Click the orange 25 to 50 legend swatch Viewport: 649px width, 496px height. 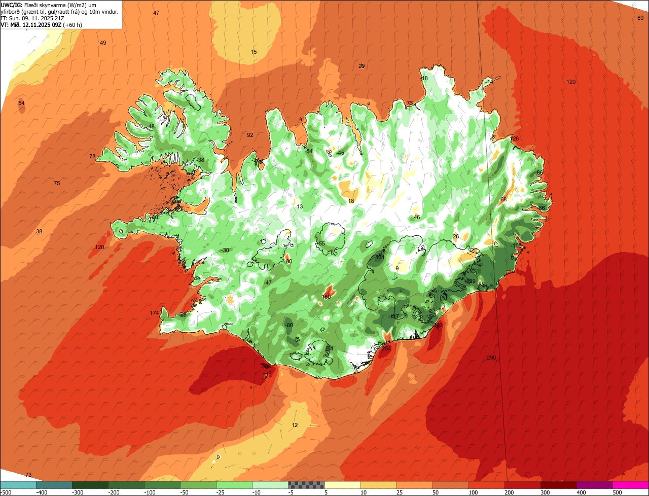[414, 485]
